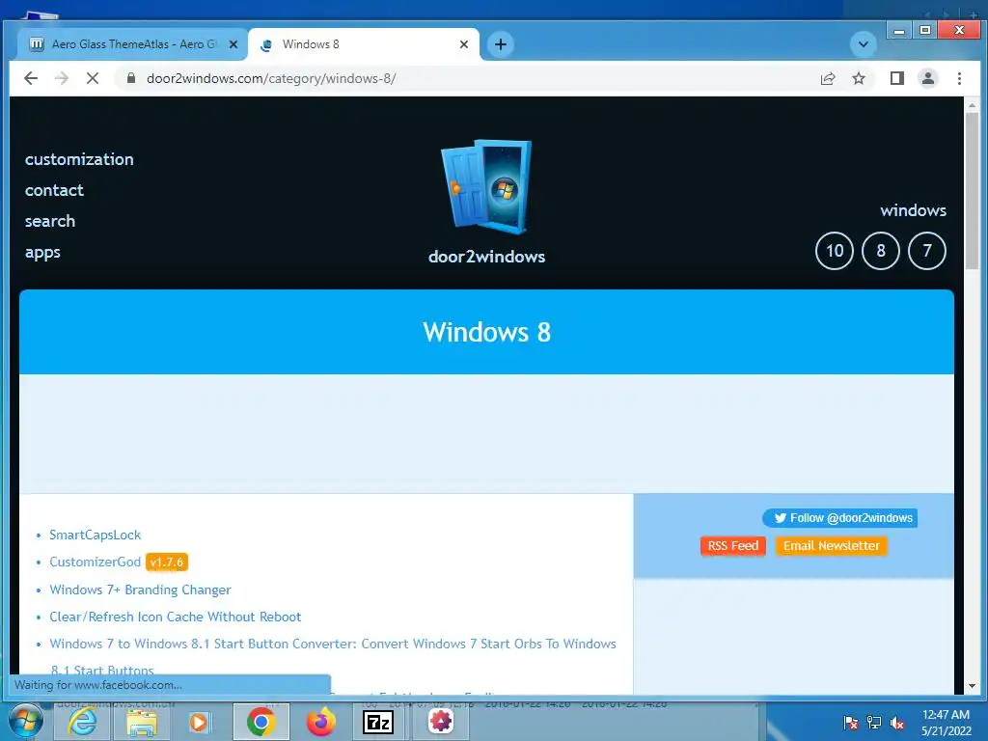Share this page via share icon
Image resolution: width=988 pixels, height=741 pixels.
(x=827, y=78)
